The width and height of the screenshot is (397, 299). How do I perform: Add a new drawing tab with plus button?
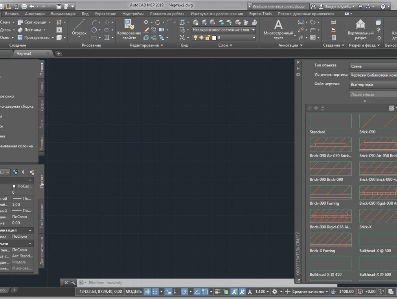pos(59,54)
